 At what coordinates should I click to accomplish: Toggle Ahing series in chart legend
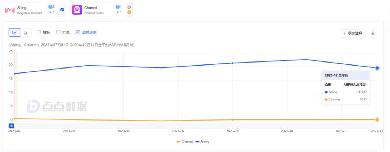202,142
